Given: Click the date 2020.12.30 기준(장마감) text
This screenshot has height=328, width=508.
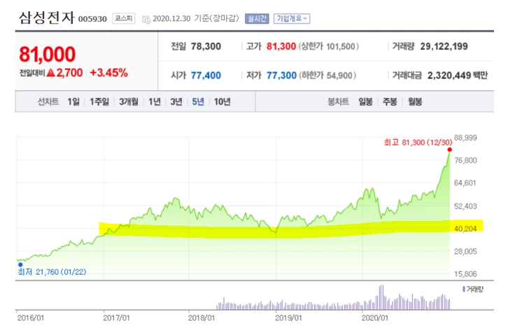Looking at the screenshot, I should click(196, 18).
